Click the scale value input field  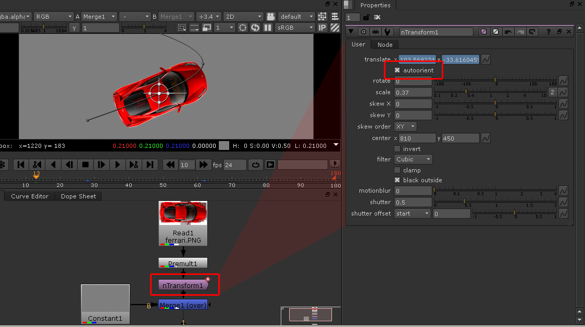[413, 92]
